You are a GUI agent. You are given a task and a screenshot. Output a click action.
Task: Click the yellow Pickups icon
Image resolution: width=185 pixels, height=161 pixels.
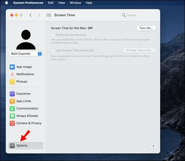point(12,81)
